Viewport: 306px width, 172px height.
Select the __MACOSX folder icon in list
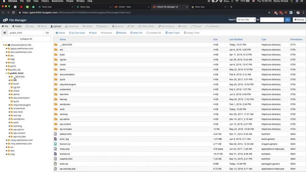tap(56, 44)
